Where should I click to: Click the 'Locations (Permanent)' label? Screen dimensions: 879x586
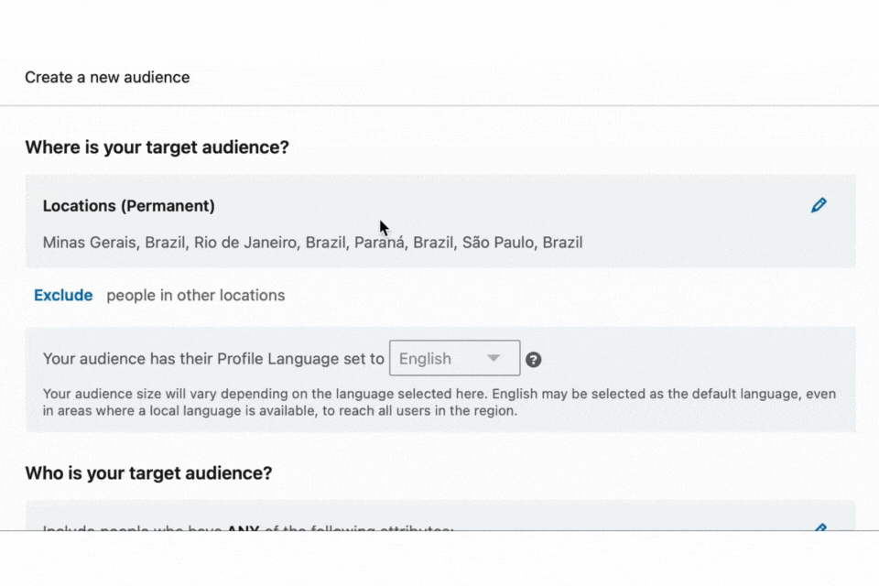coord(128,206)
